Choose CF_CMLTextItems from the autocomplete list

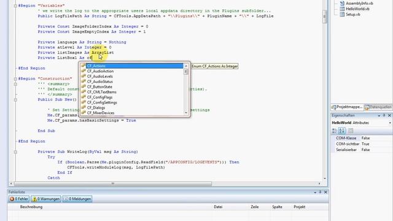101,92
